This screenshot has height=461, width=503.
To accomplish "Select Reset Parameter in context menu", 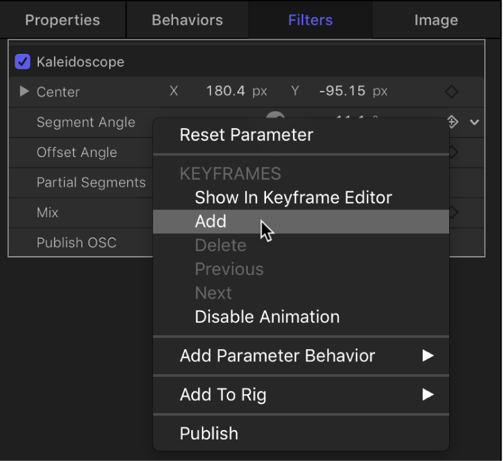I will (246, 135).
